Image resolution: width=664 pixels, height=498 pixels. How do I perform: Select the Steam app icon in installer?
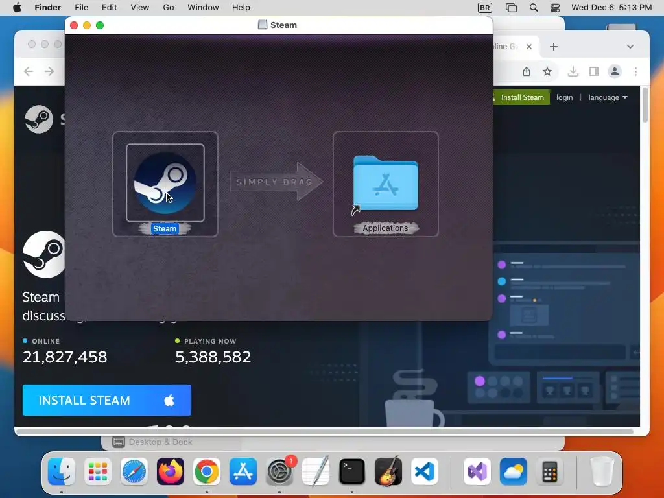pyautogui.click(x=165, y=183)
